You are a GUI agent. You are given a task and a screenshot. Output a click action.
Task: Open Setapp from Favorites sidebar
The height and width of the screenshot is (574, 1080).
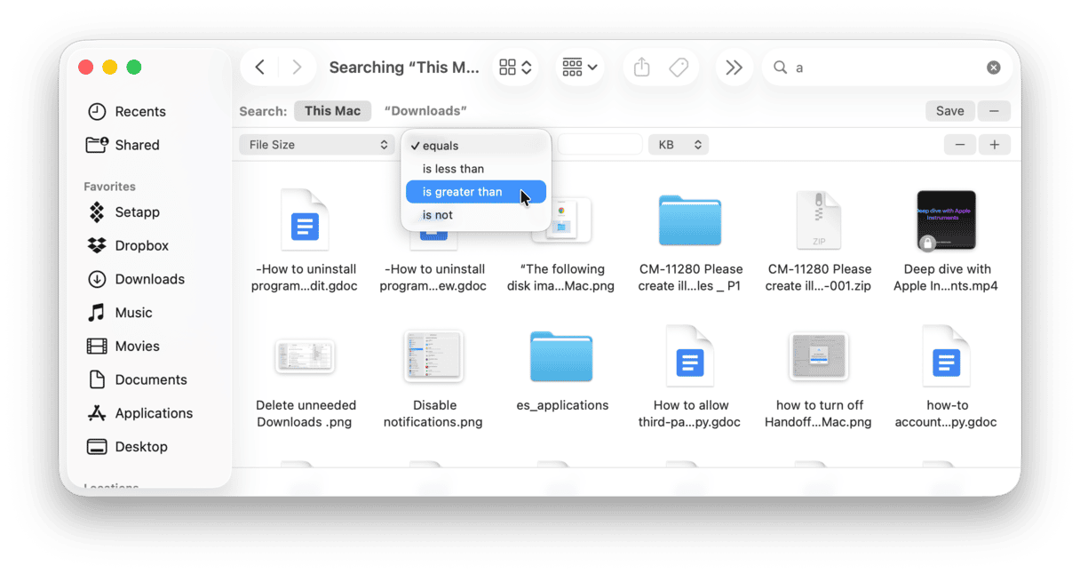point(137,212)
